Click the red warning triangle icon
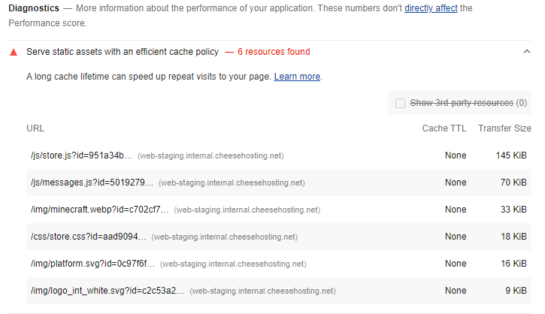 point(13,53)
